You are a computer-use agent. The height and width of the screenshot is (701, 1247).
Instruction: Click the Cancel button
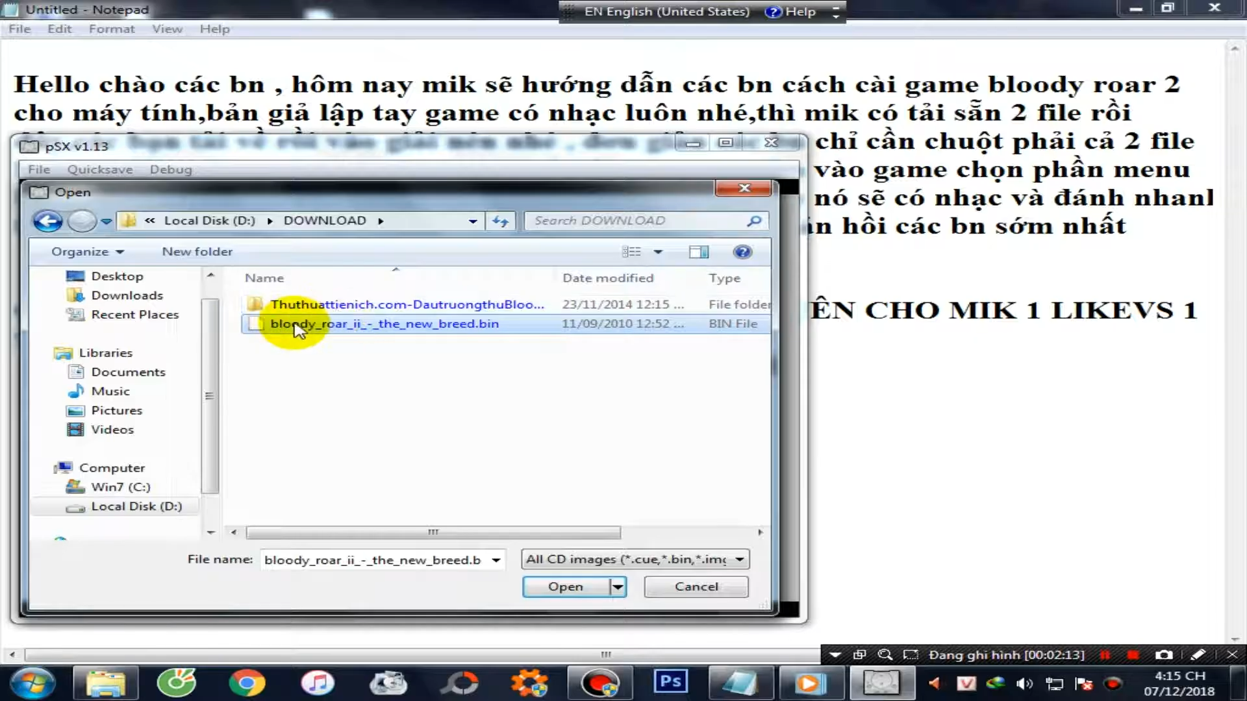tap(696, 587)
